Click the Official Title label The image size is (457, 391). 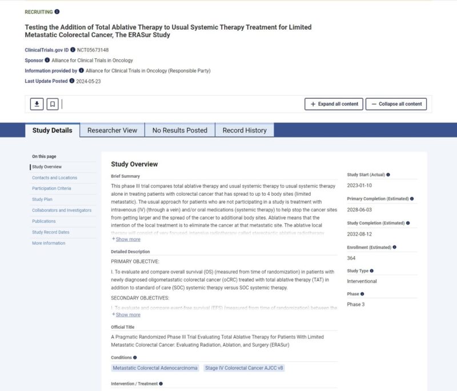[x=122, y=327]
